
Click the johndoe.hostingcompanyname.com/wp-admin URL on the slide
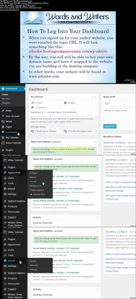point(68,51)
